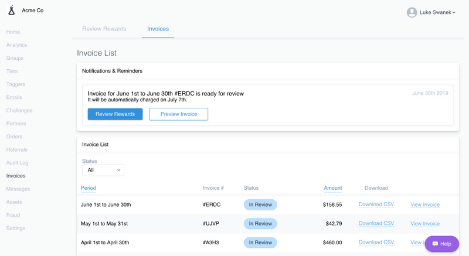469x256 pixels.
Task: Click the Acme Co flask logo icon
Action: coord(11,10)
